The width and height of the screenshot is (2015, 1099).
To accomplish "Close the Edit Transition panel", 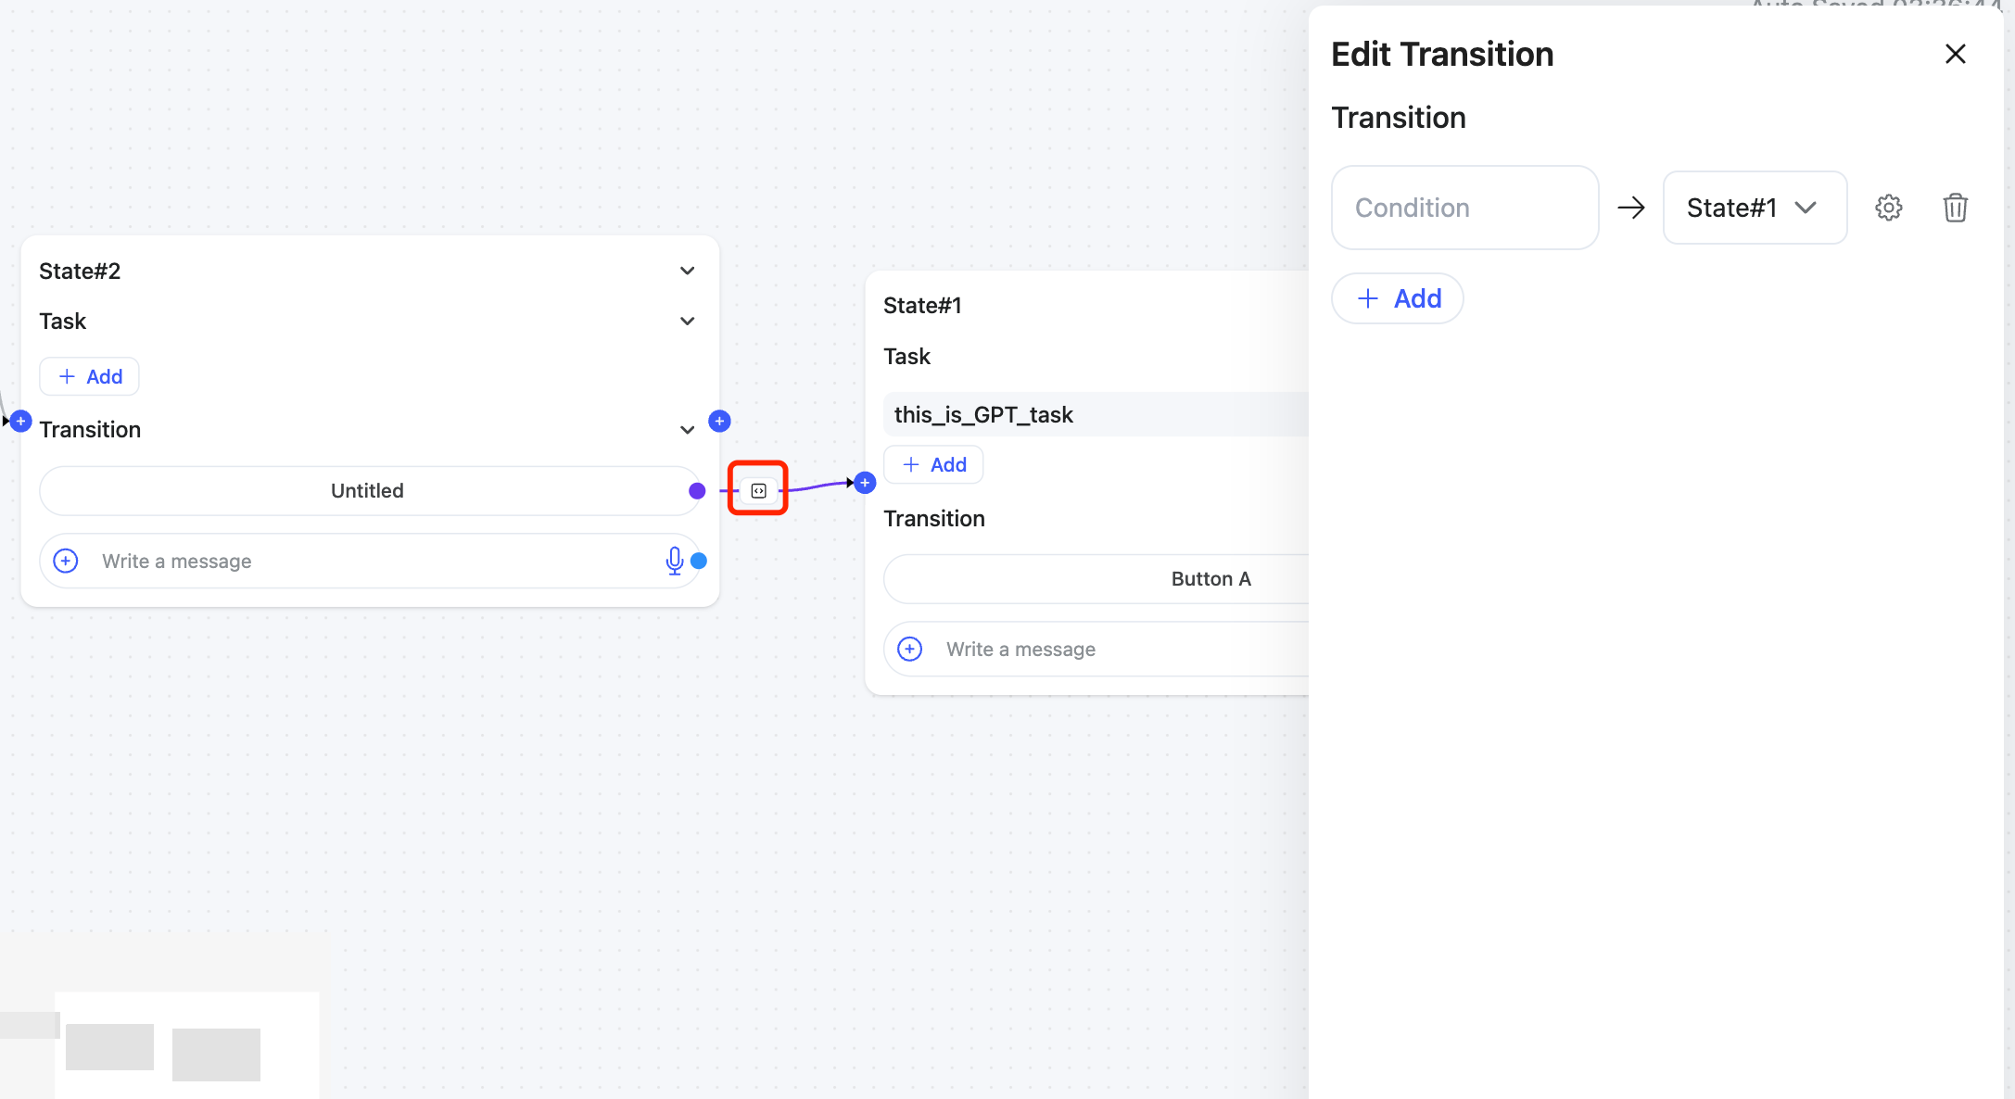I will point(1955,55).
